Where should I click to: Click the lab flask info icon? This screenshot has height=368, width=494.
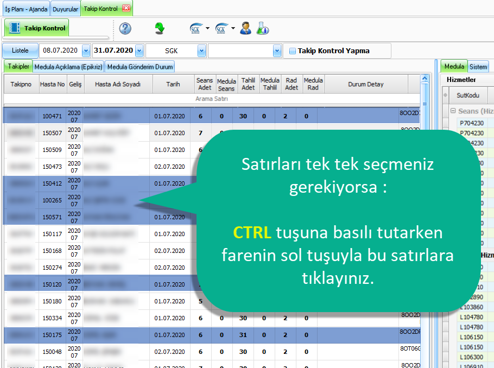(x=262, y=28)
